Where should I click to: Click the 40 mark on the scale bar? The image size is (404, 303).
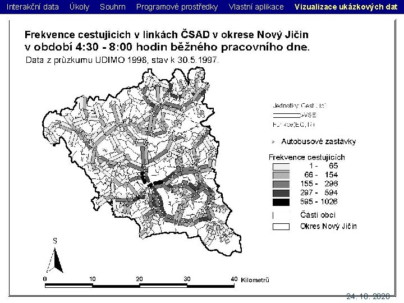pos(234,279)
